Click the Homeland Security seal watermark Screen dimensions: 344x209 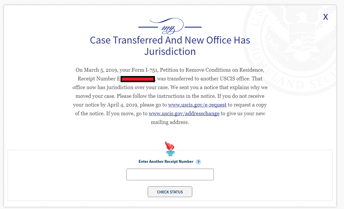[x=292, y=50]
